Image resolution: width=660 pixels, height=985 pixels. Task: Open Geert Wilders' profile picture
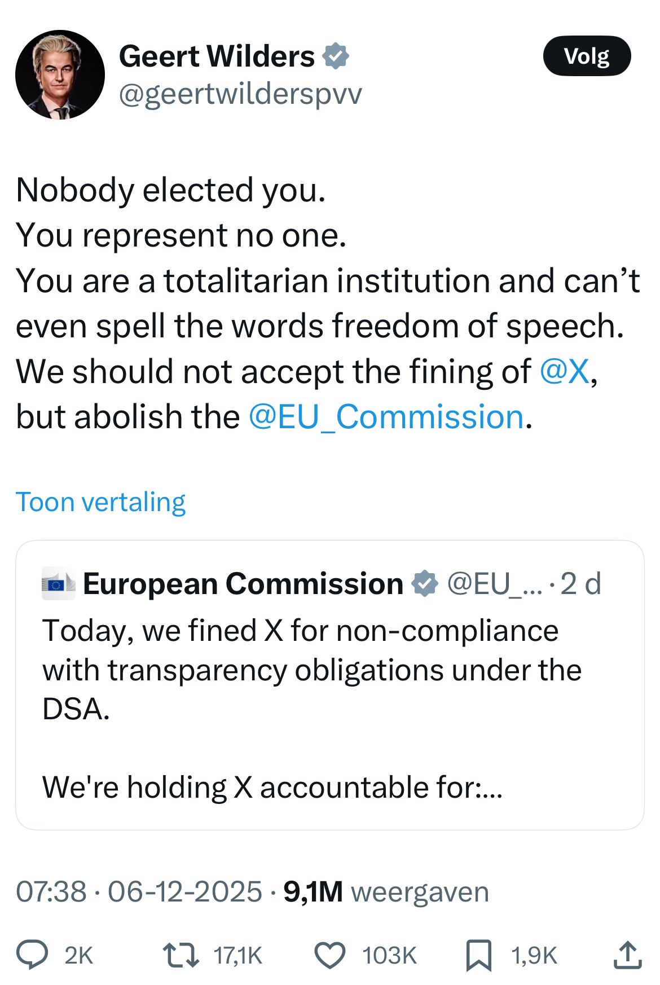(x=60, y=75)
